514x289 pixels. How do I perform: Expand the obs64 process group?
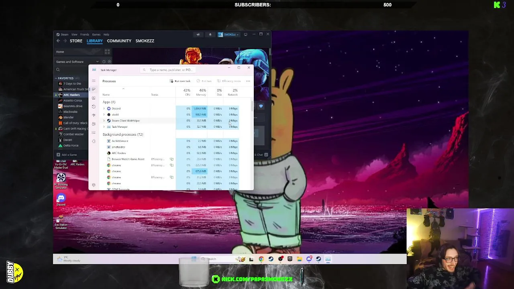pyautogui.click(x=104, y=114)
